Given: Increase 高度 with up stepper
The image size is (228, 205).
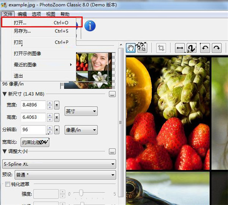Looking at the screenshot, I should pos(50,115).
